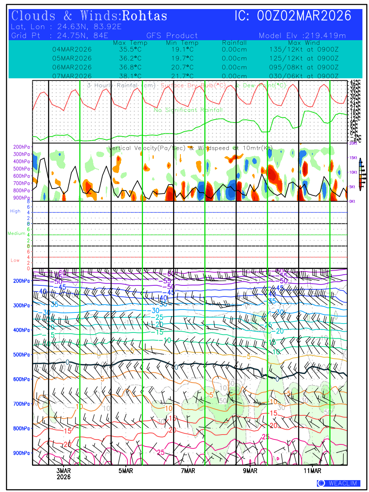Click the vertical velocity color scale legend
Screen dimensions: 369x492
point(360,174)
